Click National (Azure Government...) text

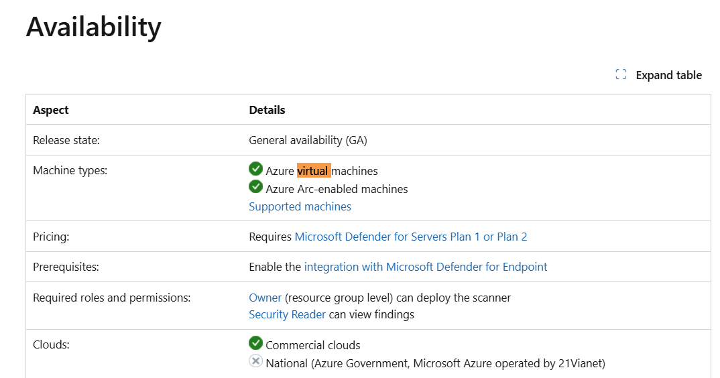pos(435,363)
